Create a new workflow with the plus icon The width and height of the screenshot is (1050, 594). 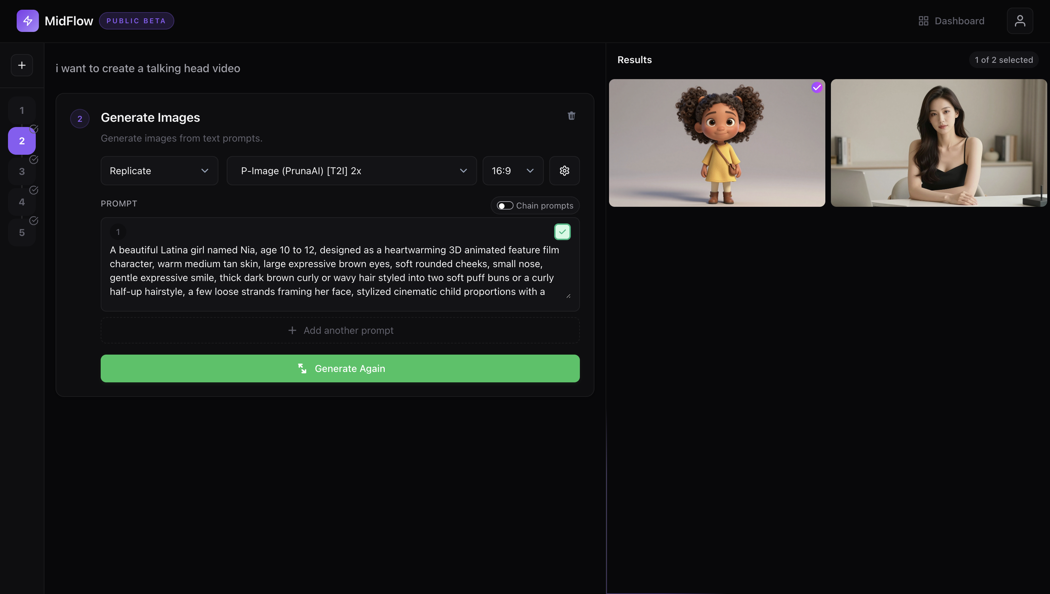[x=21, y=65]
